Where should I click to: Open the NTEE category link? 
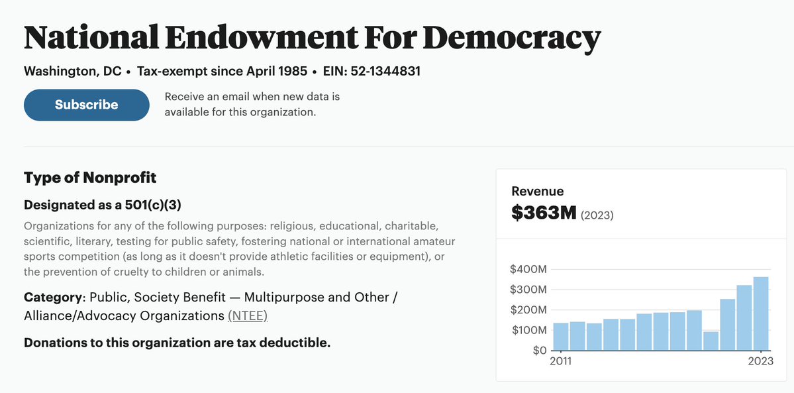pyautogui.click(x=248, y=315)
